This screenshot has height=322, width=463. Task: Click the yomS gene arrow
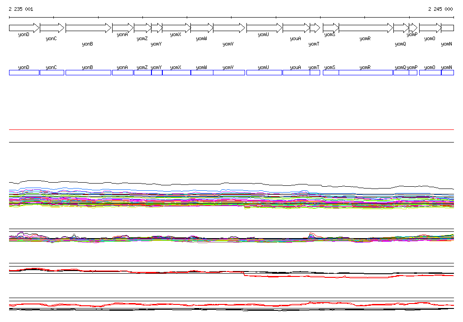click(x=331, y=28)
